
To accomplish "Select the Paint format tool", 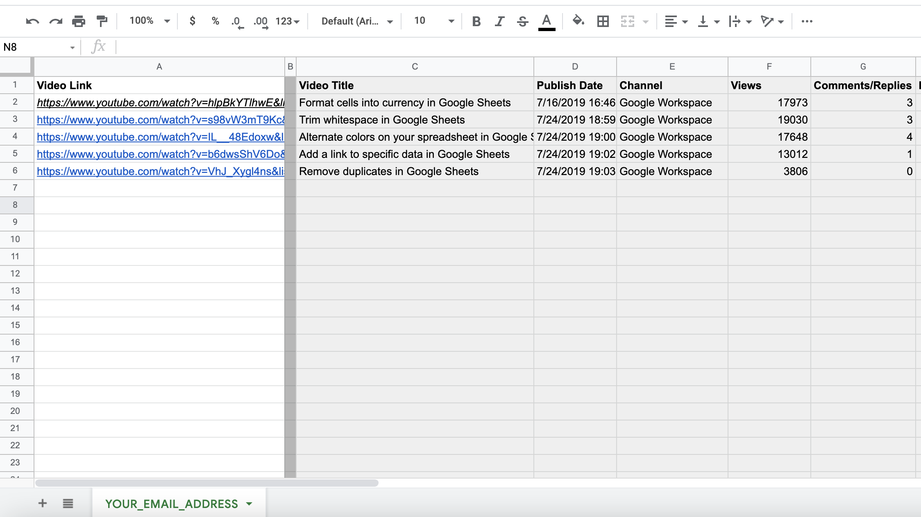I will click(102, 21).
